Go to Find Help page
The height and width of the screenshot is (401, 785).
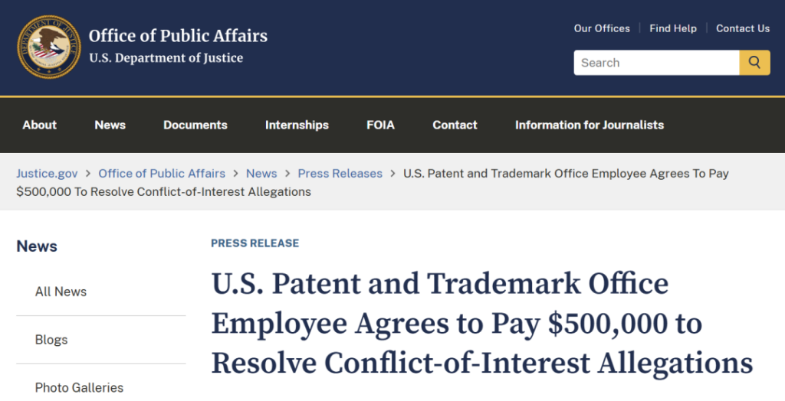[673, 28]
